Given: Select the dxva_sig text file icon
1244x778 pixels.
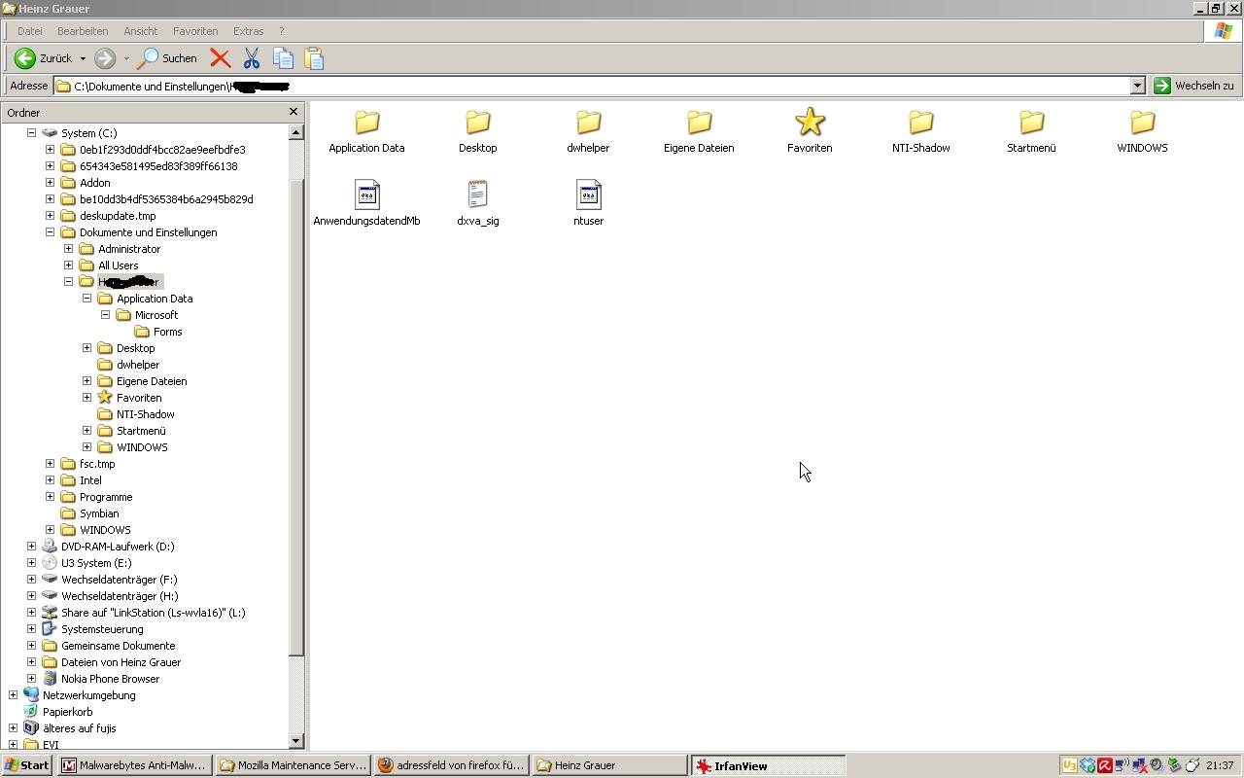Looking at the screenshot, I should click(477, 195).
